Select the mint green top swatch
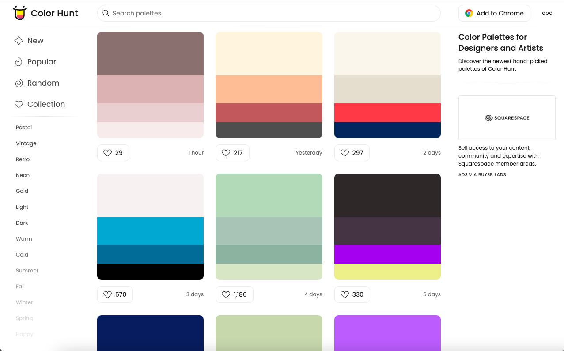The image size is (564, 351). point(269,195)
